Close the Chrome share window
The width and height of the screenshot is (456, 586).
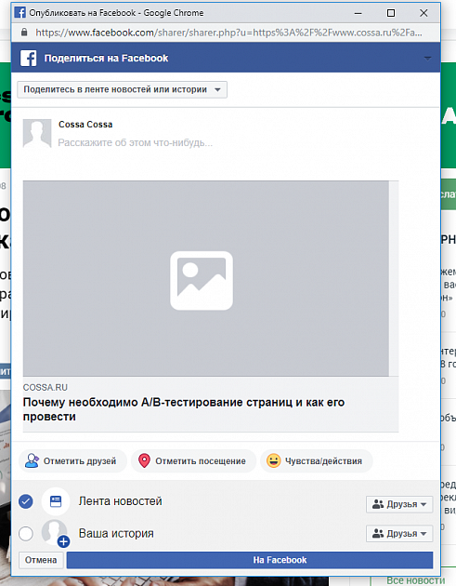click(x=423, y=13)
